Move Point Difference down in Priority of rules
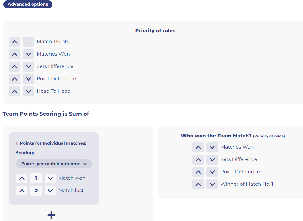The image size is (303, 221). tap(28, 79)
